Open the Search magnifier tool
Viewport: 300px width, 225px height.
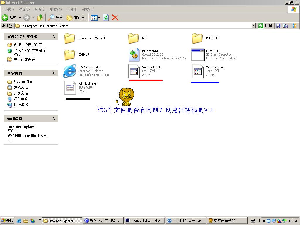coord(55,18)
